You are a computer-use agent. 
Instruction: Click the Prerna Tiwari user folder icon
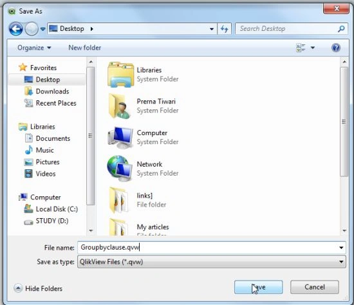tap(120, 106)
